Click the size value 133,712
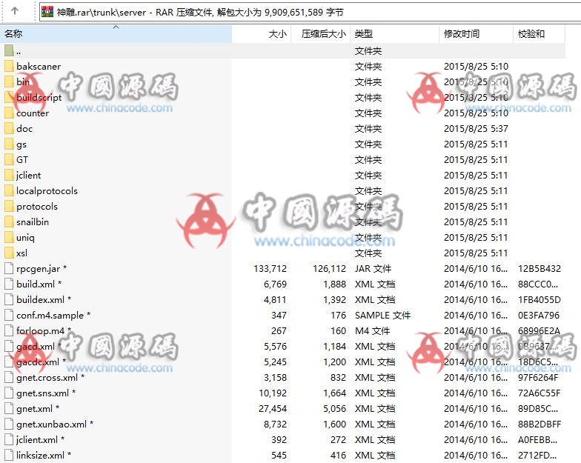The width and height of the screenshot is (581, 463). (270, 268)
